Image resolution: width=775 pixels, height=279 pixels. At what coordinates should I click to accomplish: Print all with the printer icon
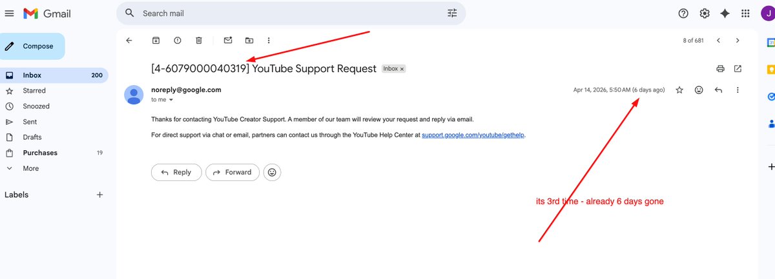click(x=720, y=68)
